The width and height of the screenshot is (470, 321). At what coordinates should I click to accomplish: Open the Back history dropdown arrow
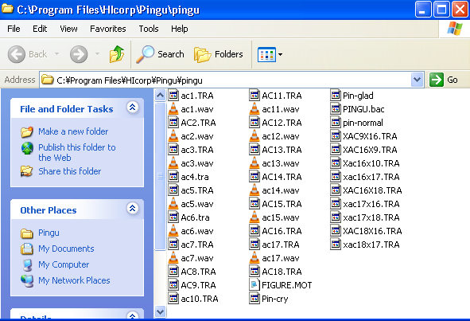(56, 54)
